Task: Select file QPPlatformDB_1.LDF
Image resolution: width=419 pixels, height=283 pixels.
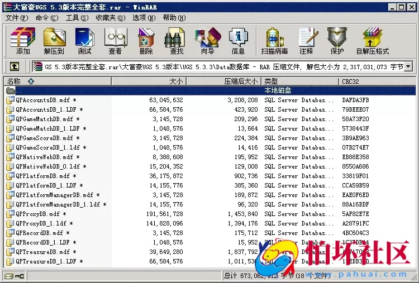Action: 49,185
